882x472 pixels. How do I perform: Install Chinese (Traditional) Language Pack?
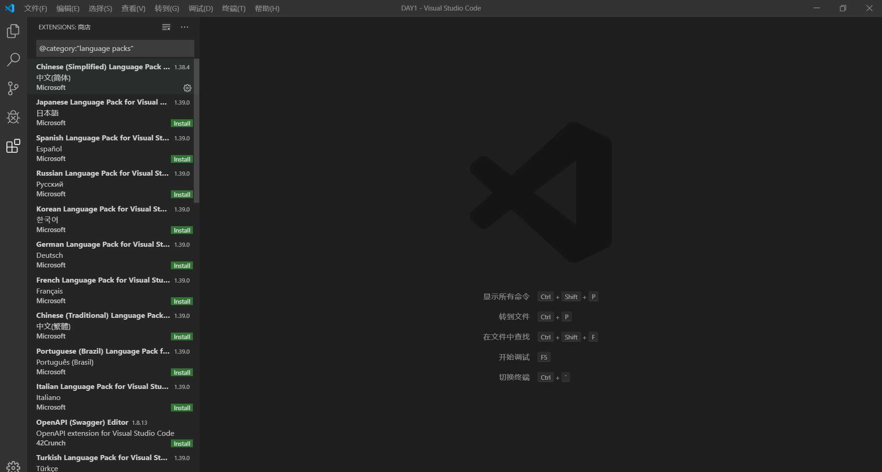pyautogui.click(x=182, y=337)
